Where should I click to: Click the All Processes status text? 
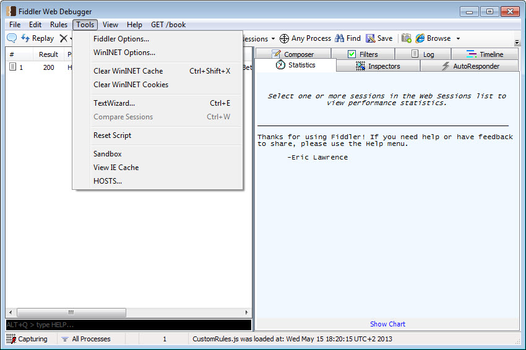(91, 339)
